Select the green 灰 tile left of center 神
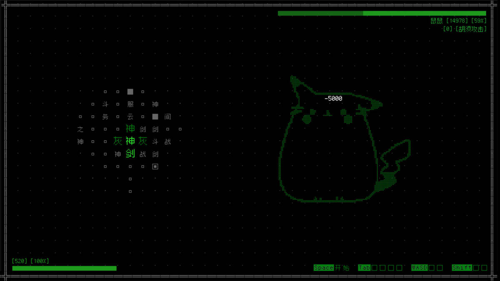This screenshot has height=281, width=500. pyautogui.click(x=118, y=141)
